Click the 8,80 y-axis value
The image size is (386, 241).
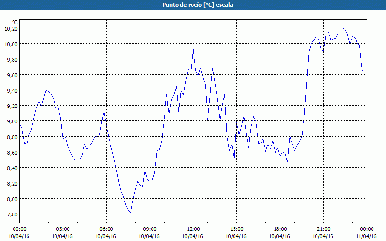(x=13, y=137)
